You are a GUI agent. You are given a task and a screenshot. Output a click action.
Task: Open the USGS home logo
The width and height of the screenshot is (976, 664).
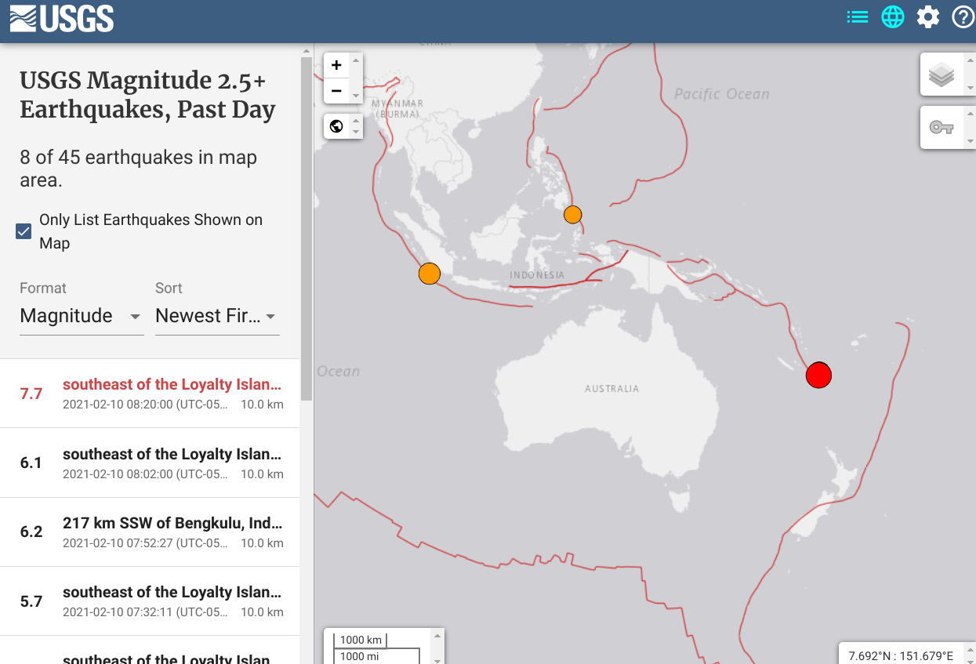[62, 18]
